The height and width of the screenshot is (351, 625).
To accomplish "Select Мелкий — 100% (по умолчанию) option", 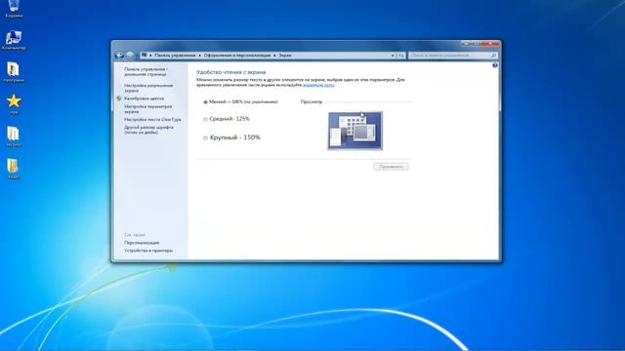I will pyautogui.click(x=241, y=101).
